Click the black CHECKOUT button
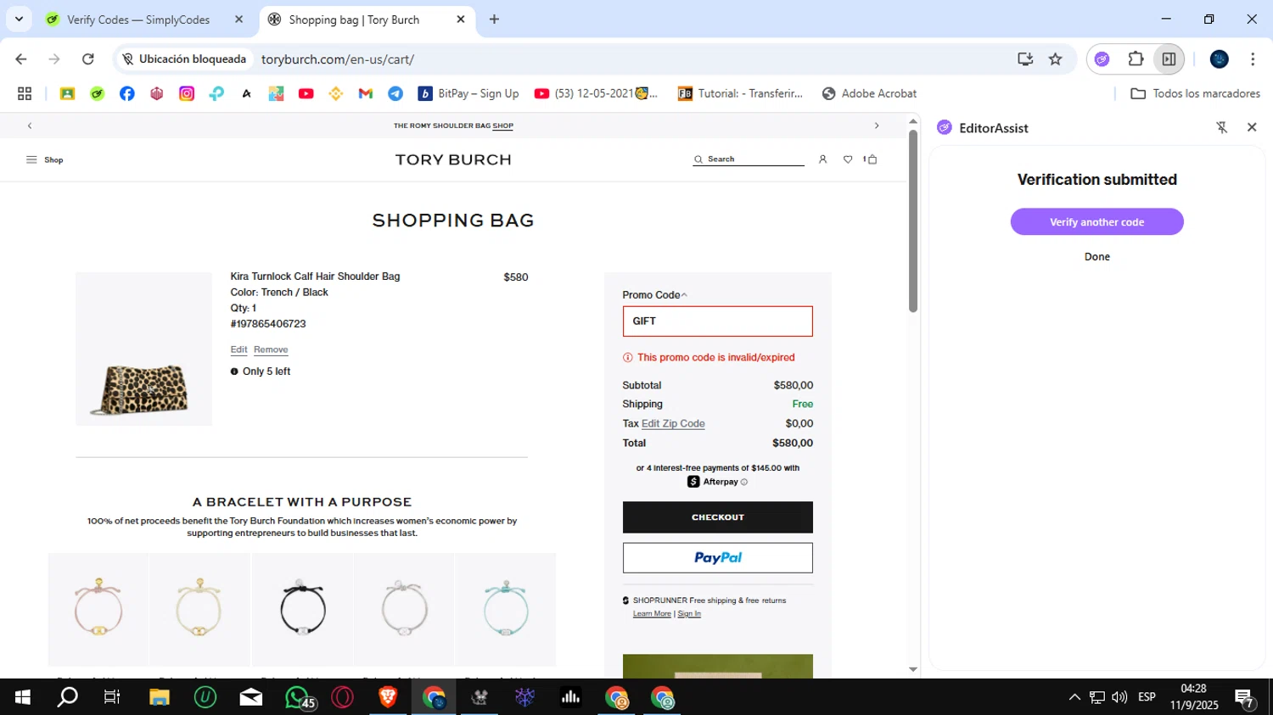Viewport: 1273px width, 715px height. click(717, 517)
